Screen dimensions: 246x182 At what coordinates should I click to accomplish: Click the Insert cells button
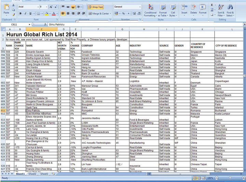point(184,10)
